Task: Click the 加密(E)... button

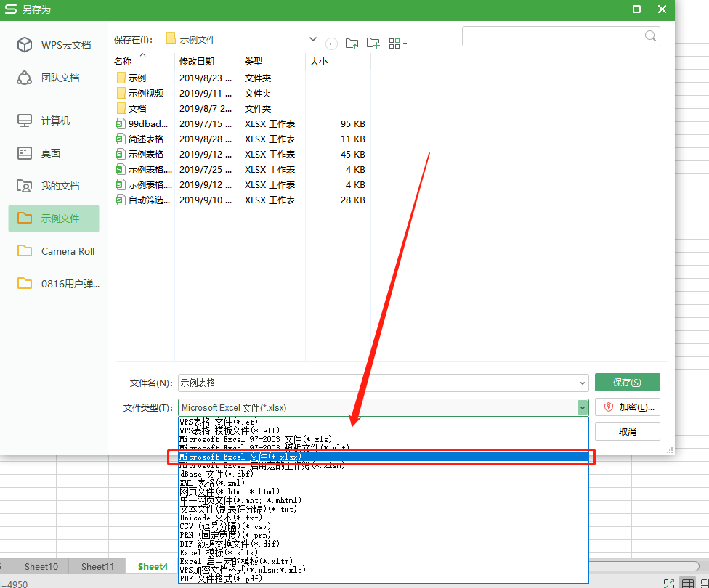Action: point(627,407)
